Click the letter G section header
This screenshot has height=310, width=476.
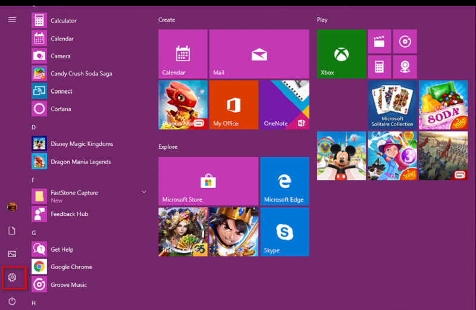tap(34, 233)
